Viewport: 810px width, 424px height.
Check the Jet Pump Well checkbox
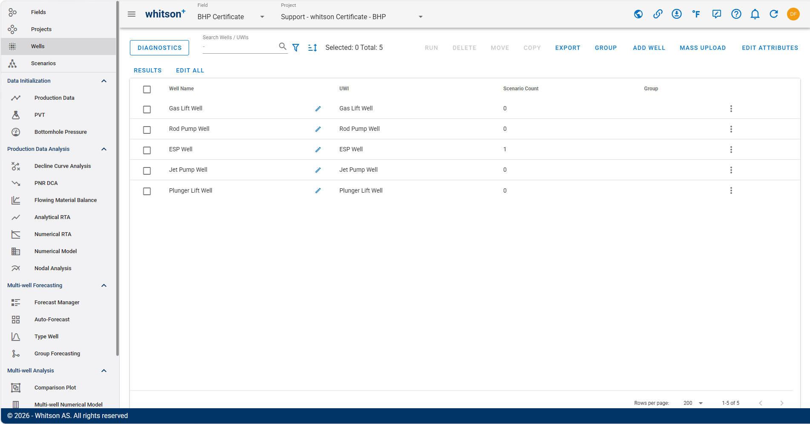click(147, 171)
